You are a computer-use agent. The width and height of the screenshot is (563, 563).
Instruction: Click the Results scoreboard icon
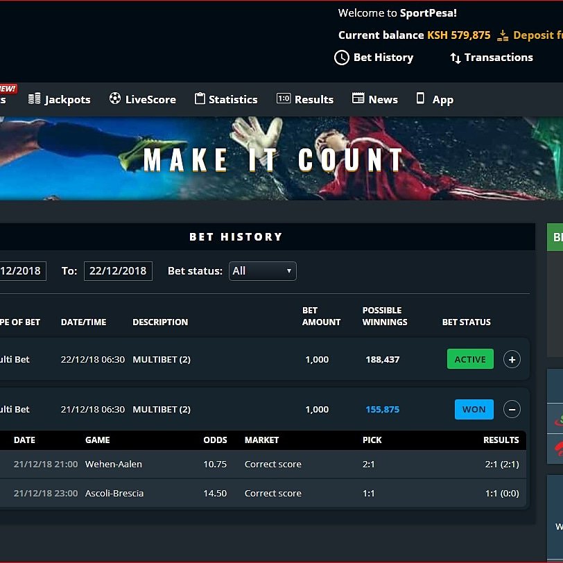(x=284, y=98)
